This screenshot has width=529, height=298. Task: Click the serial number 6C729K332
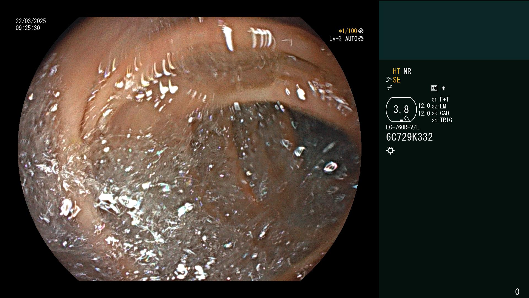click(x=409, y=137)
